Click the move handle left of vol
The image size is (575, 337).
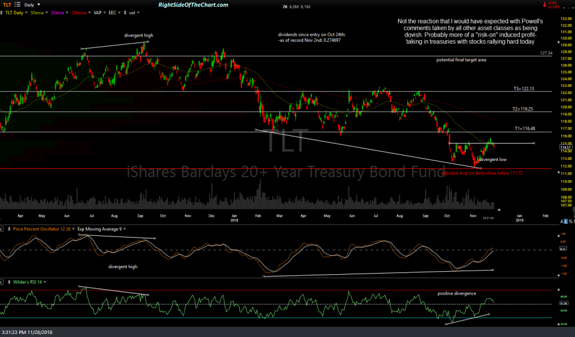[x=125, y=13]
